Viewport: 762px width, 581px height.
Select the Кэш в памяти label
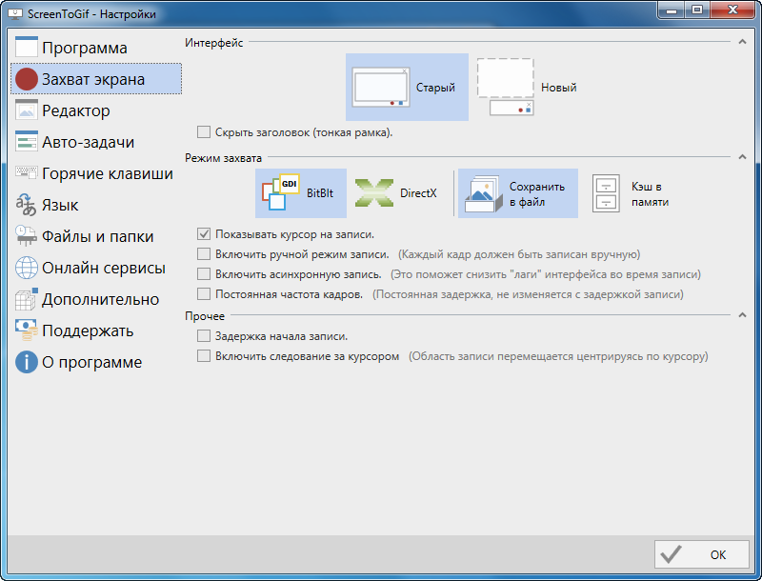pos(650,194)
